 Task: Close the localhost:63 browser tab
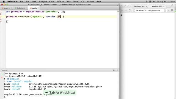(x=164, y=6)
